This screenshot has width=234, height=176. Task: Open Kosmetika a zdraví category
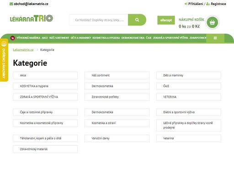[x=117, y=123]
